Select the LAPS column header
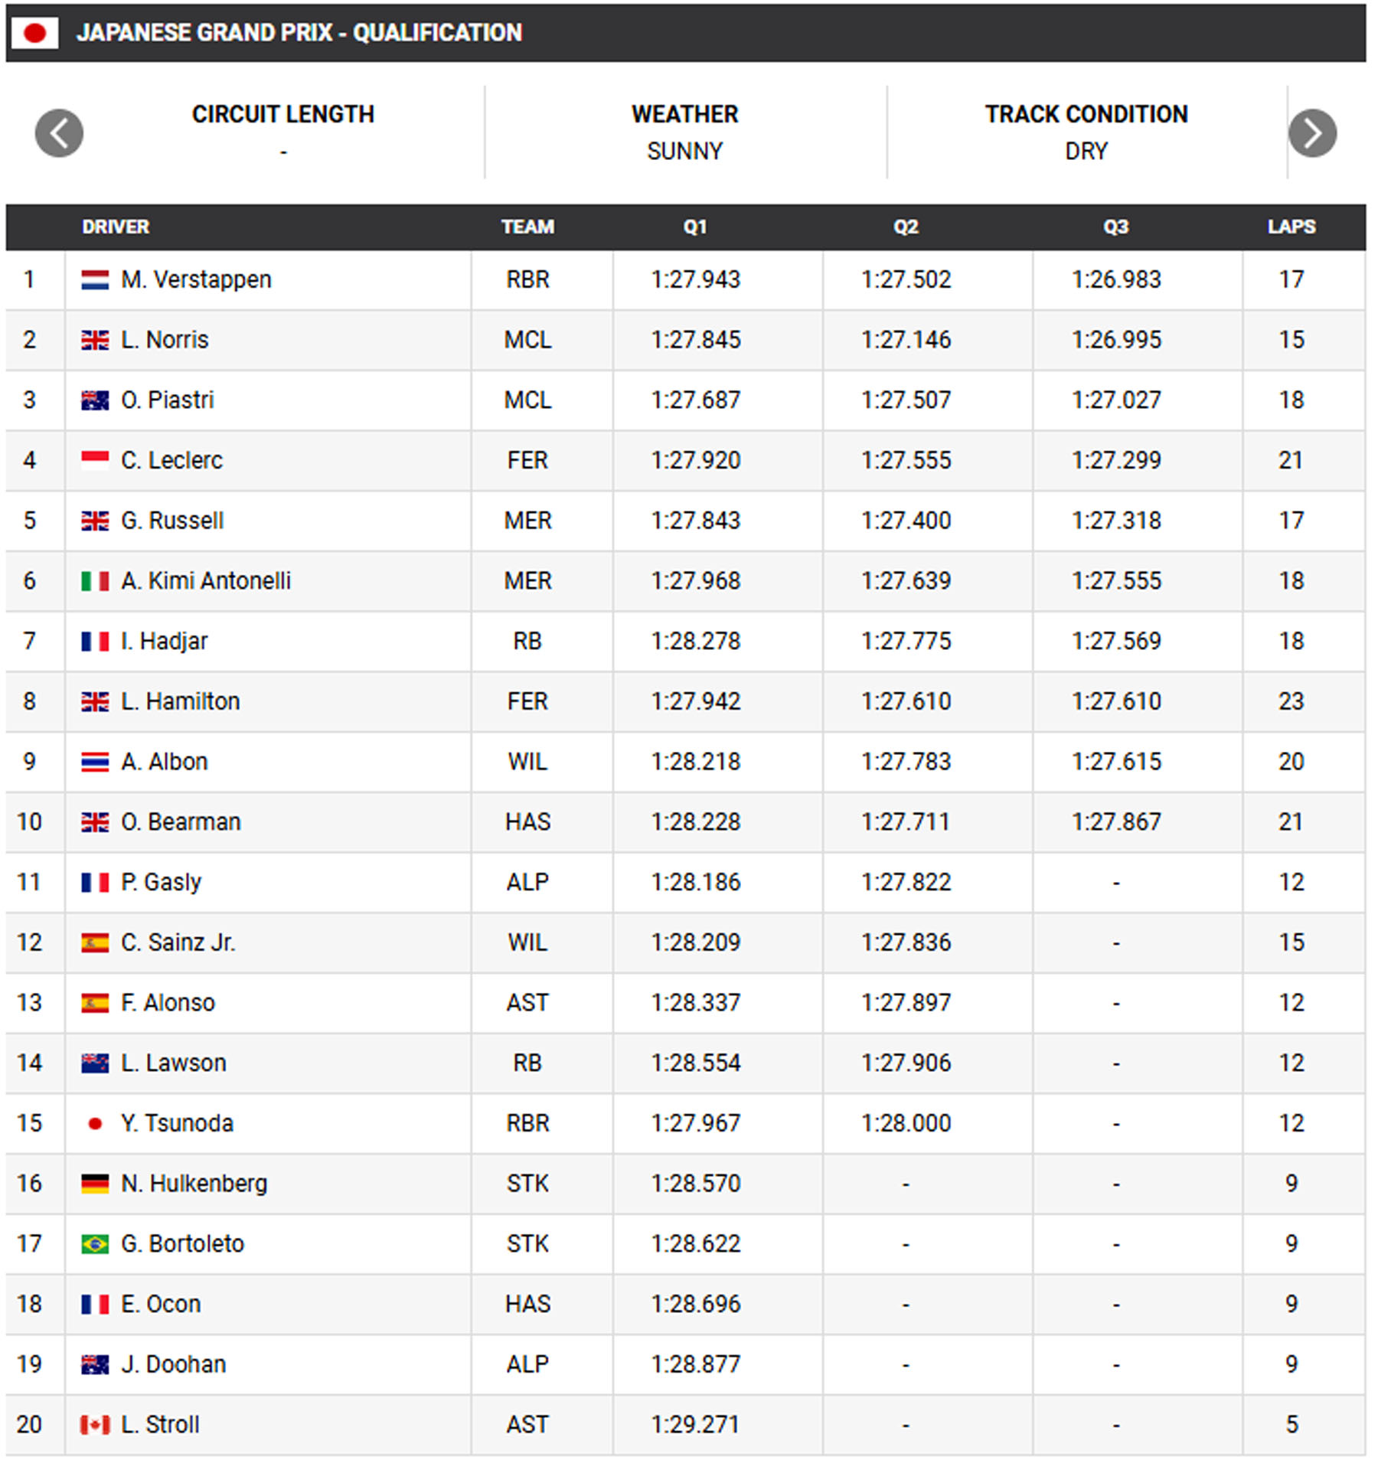 click(1291, 227)
